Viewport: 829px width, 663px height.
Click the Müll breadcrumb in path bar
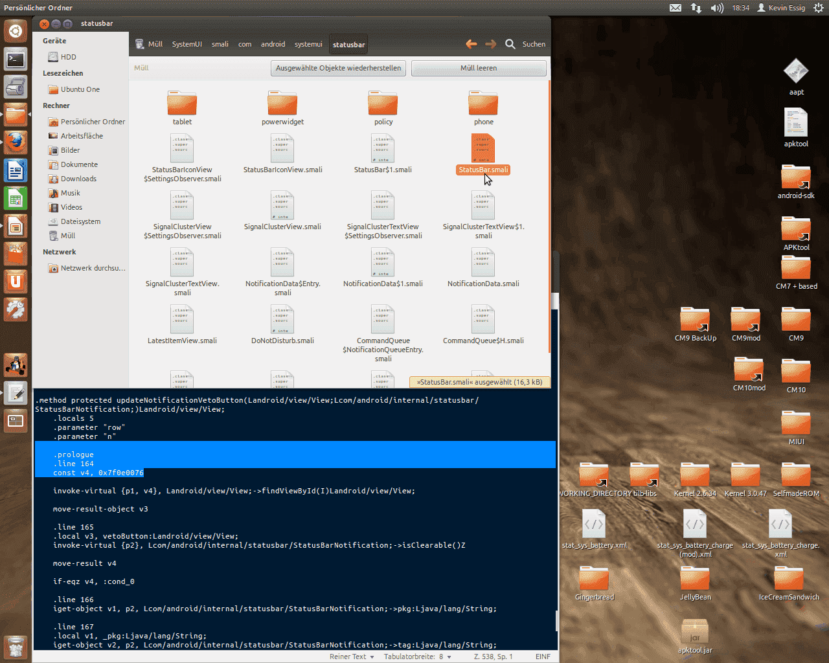click(x=149, y=44)
